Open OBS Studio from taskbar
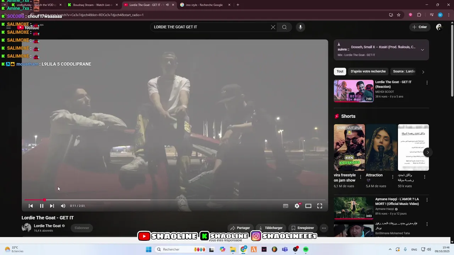This screenshot has height=255, width=454. point(295,249)
